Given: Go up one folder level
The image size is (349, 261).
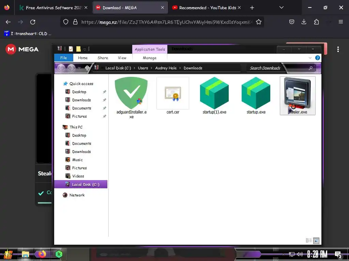Looking at the screenshot, I should [87, 68].
